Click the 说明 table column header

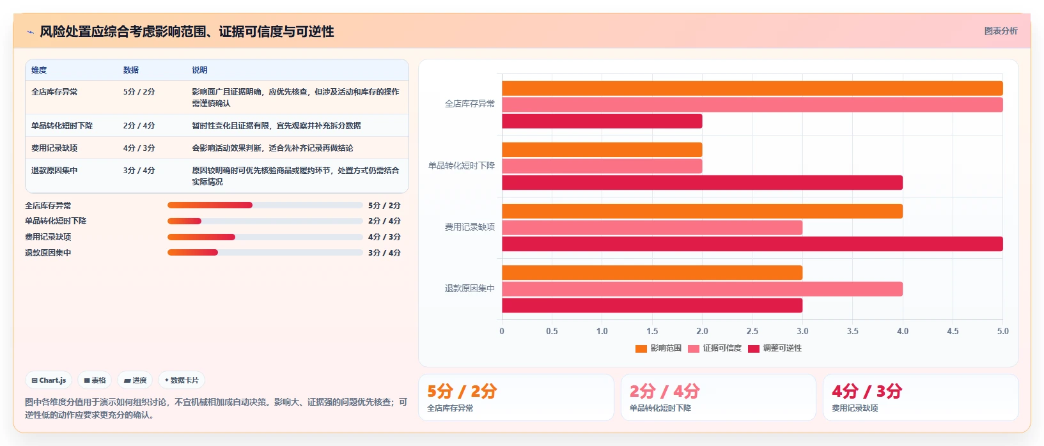200,70
